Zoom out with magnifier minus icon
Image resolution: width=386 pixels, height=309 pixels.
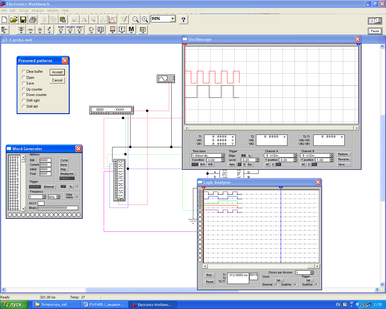136,20
